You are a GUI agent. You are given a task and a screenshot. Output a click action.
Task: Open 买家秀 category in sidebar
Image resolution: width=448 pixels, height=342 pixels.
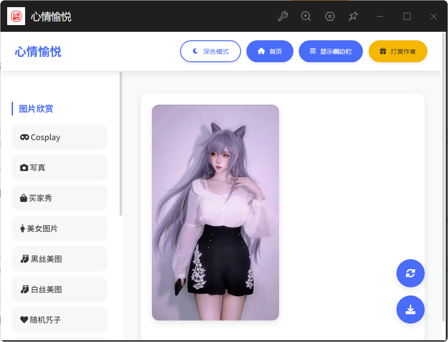coord(60,198)
